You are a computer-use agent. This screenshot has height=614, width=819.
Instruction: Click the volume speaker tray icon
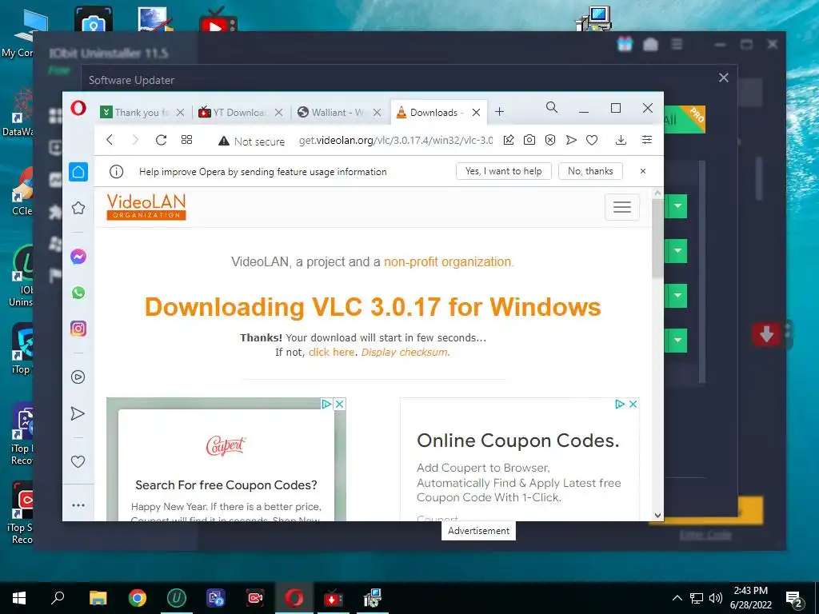click(x=715, y=598)
